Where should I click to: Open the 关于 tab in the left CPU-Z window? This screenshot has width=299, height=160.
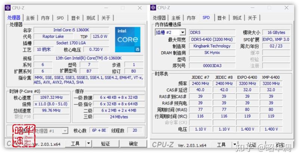click(106, 18)
